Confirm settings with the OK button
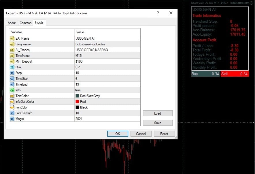 coord(118,134)
